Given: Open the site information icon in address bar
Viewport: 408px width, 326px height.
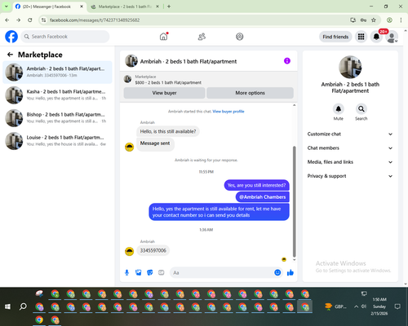Looking at the screenshot, I should click(43, 20).
